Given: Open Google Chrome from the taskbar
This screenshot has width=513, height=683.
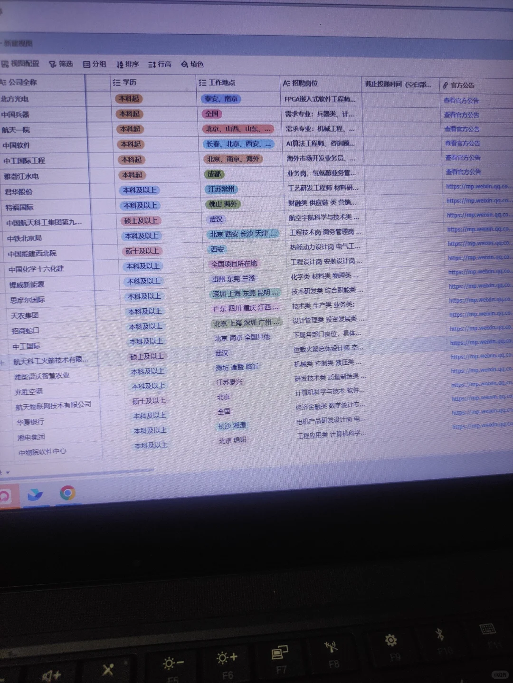Looking at the screenshot, I should coord(67,493).
